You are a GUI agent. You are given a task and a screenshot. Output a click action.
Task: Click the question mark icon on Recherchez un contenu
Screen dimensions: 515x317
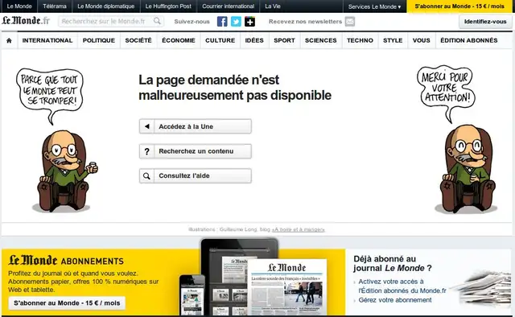pyautogui.click(x=146, y=151)
